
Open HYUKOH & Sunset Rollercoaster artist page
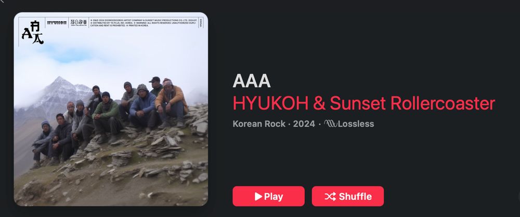tap(364, 103)
